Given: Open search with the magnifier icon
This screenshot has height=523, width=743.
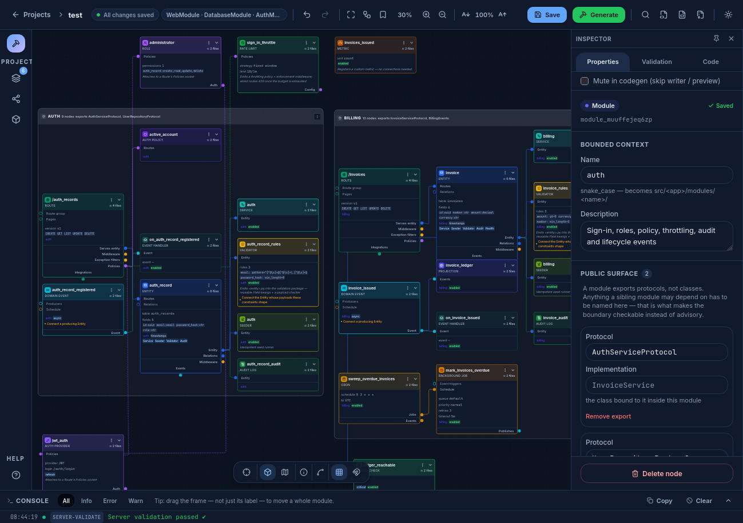Looking at the screenshot, I should [x=645, y=15].
